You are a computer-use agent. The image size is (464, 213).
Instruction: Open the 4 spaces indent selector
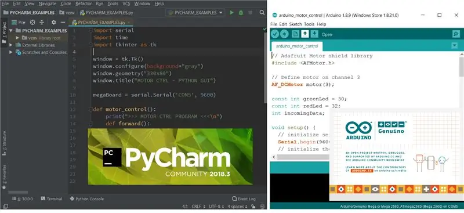click(237, 206)
